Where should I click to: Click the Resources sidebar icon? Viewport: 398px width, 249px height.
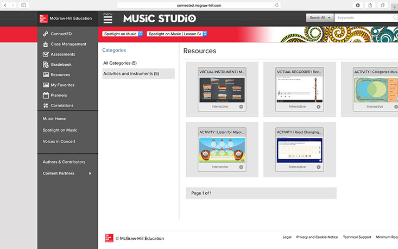tap(46, 74)
